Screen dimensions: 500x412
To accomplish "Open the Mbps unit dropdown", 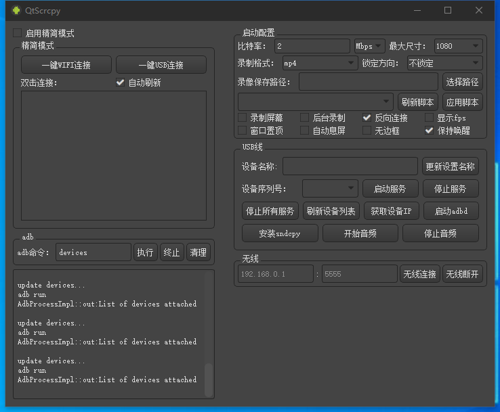I will coord(369,46).
